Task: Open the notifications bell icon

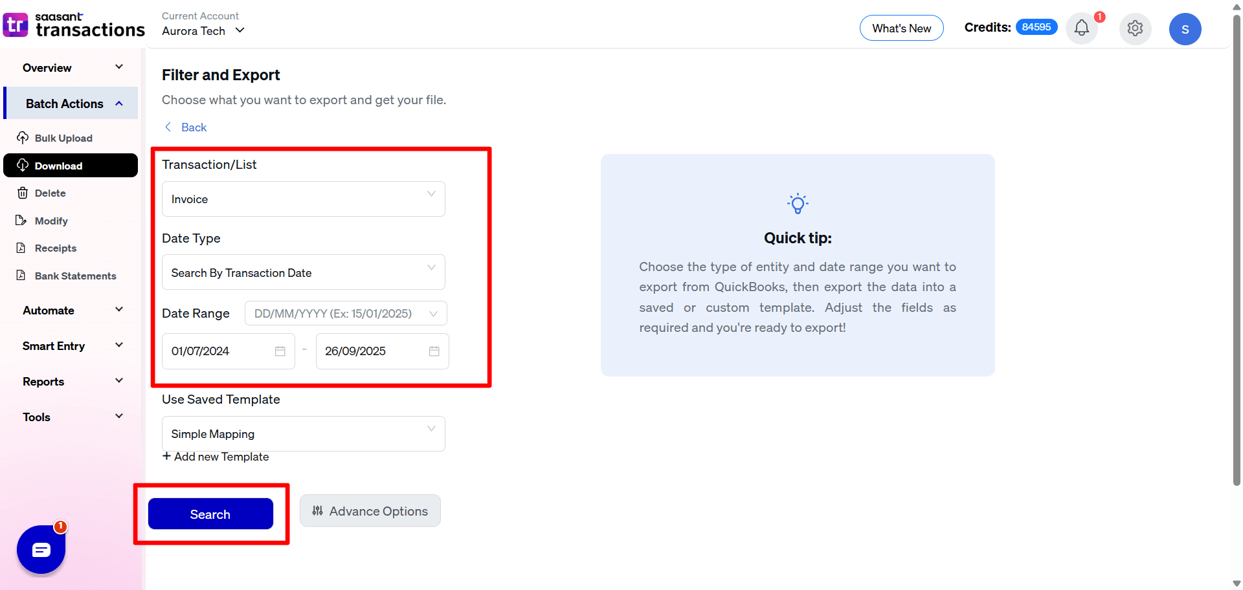Action: 1081,28
